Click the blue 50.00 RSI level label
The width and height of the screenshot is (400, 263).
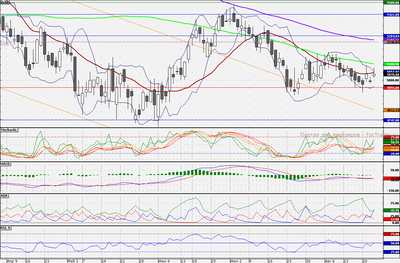click(x=391, y=243)
